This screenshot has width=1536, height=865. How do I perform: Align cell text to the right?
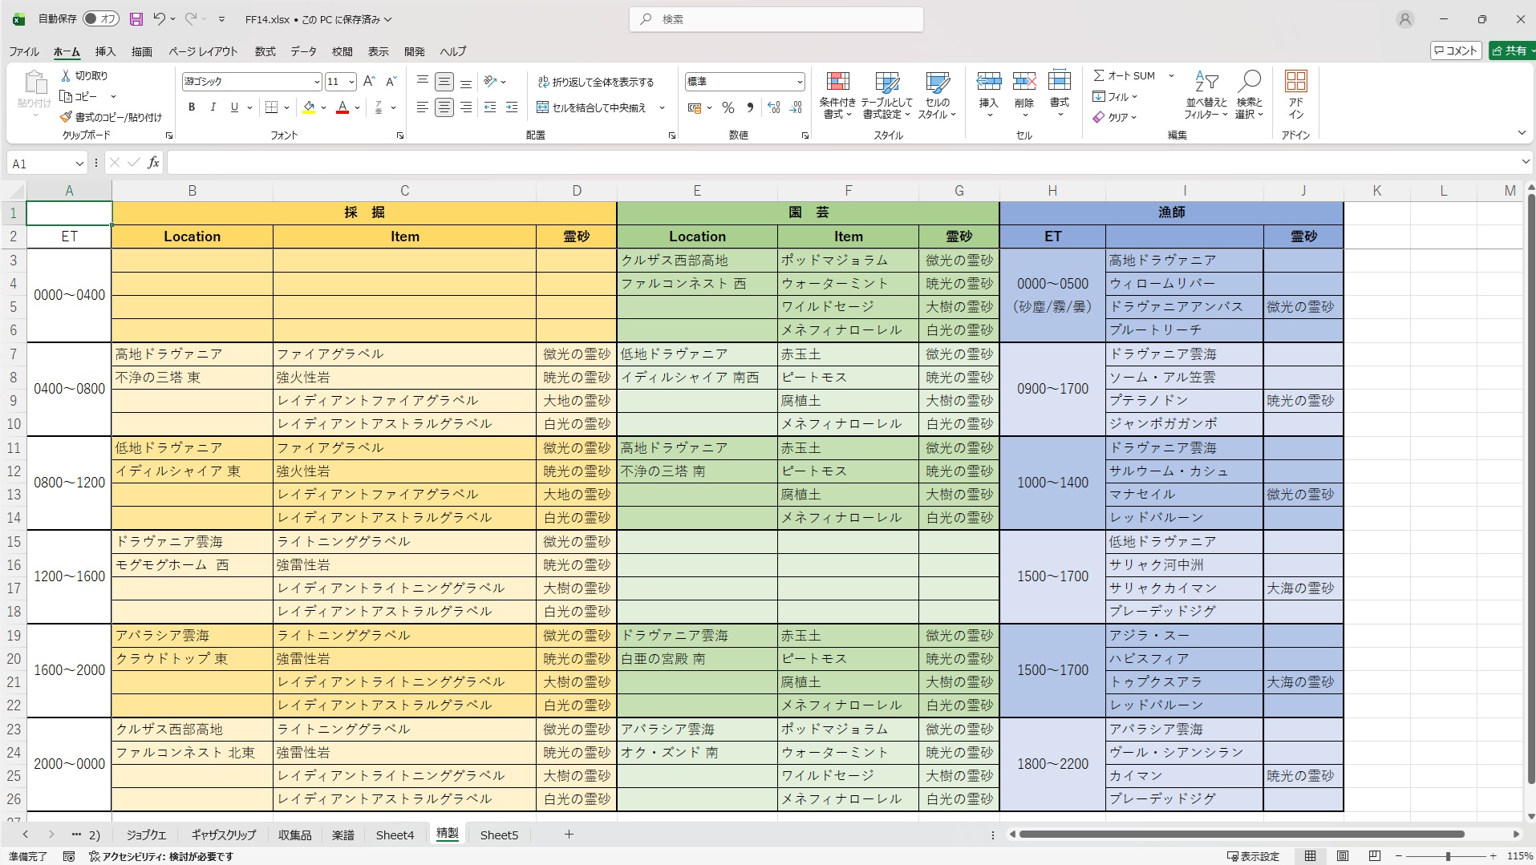pyautogui.click(x=466, y=107)
